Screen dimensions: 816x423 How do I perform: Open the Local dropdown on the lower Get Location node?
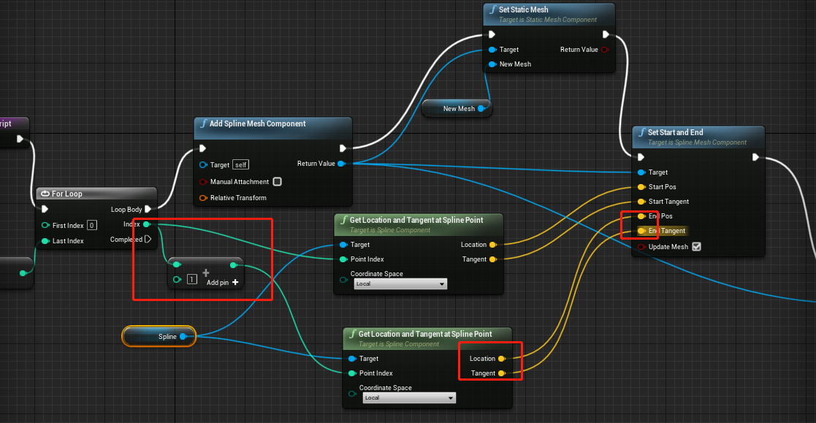point(408,397)
